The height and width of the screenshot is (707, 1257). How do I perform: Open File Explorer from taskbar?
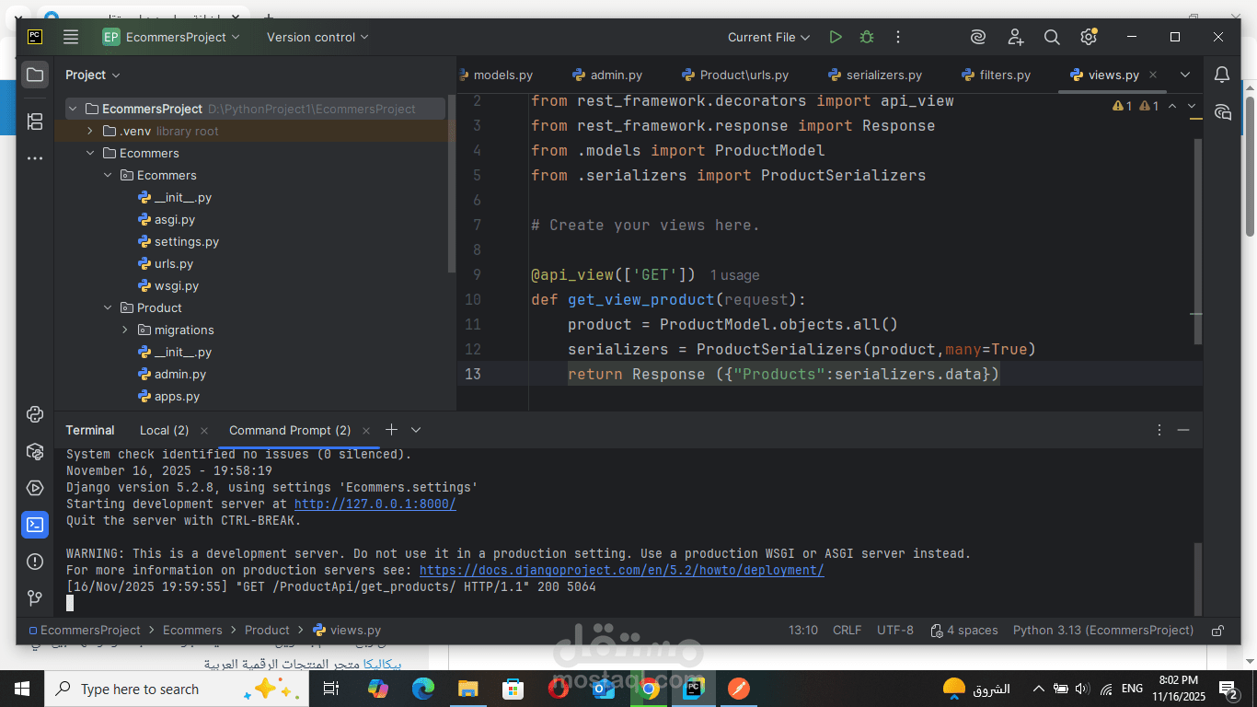point(468,689)
